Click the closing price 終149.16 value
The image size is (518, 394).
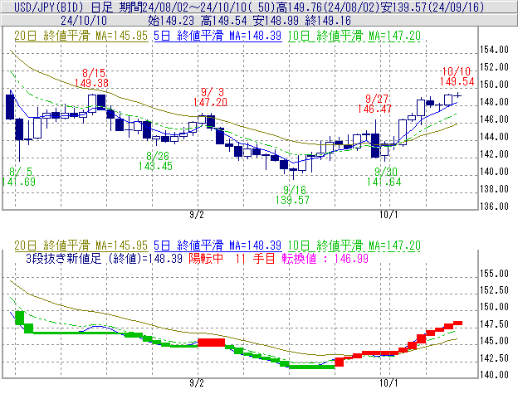tap(328, 21)
